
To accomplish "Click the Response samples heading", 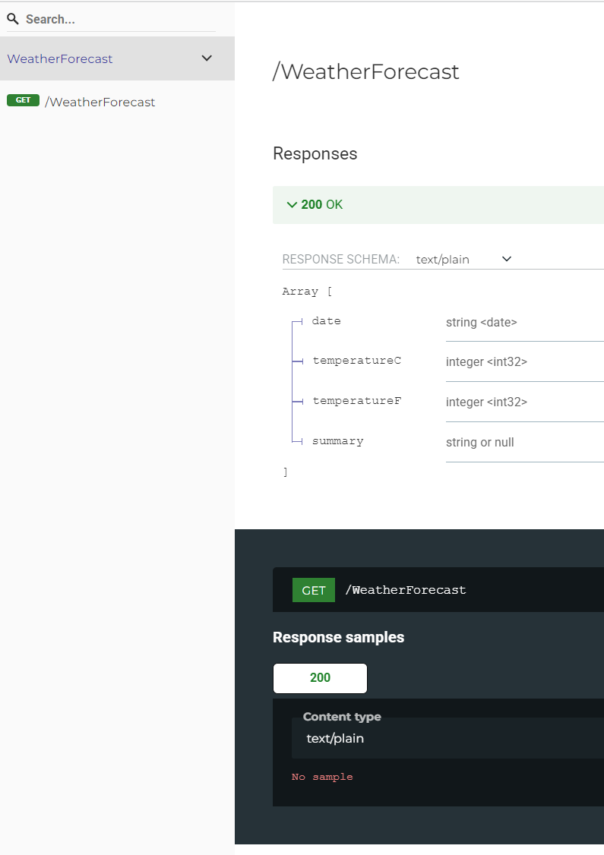I will click(x=338, y=637).
